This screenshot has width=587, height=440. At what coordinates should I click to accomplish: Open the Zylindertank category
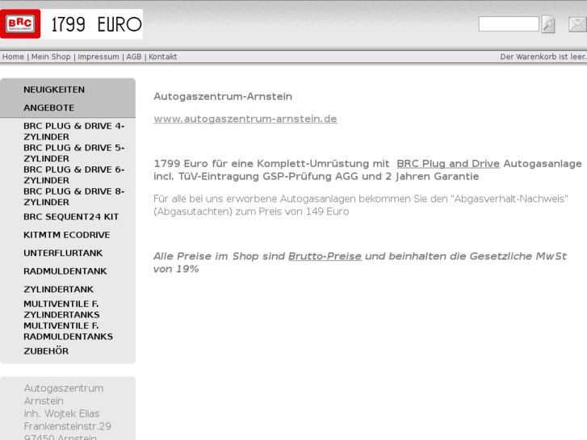click(x=59, y=290)
